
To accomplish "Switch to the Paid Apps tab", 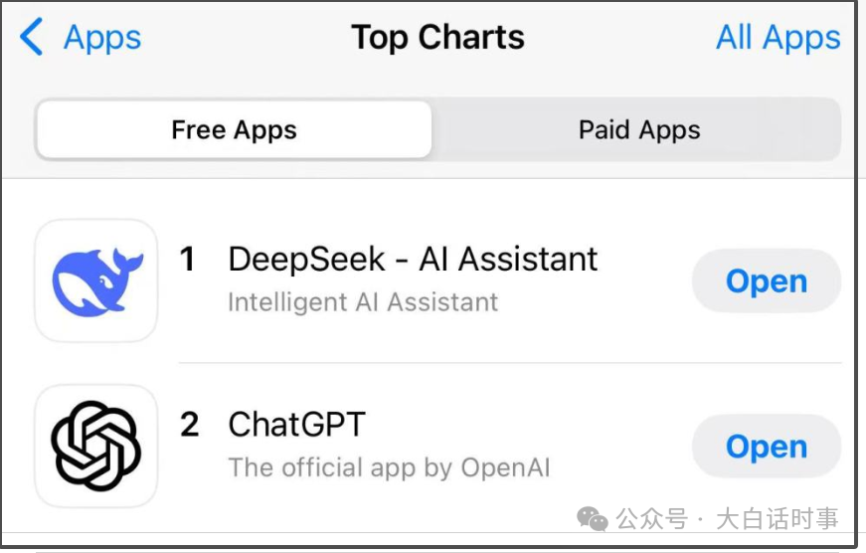I will tap(639, 130).
